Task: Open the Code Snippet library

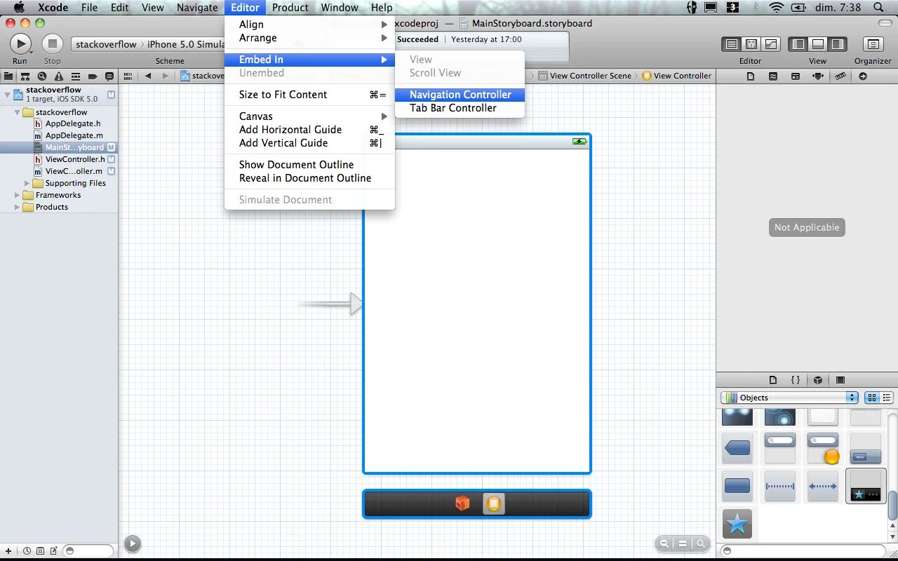Action: point(796,380)
